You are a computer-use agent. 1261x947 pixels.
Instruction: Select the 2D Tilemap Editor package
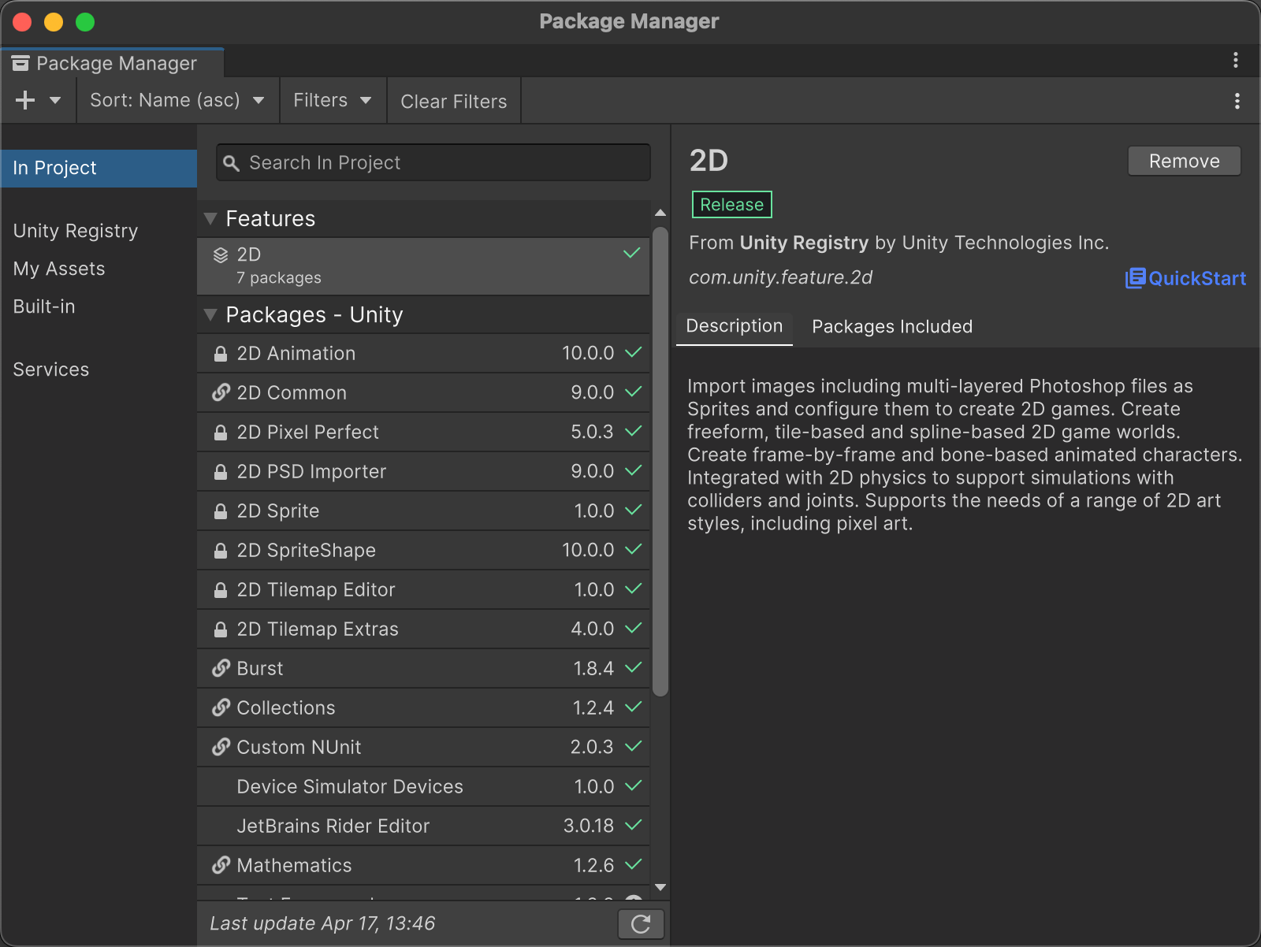point(423,589)
